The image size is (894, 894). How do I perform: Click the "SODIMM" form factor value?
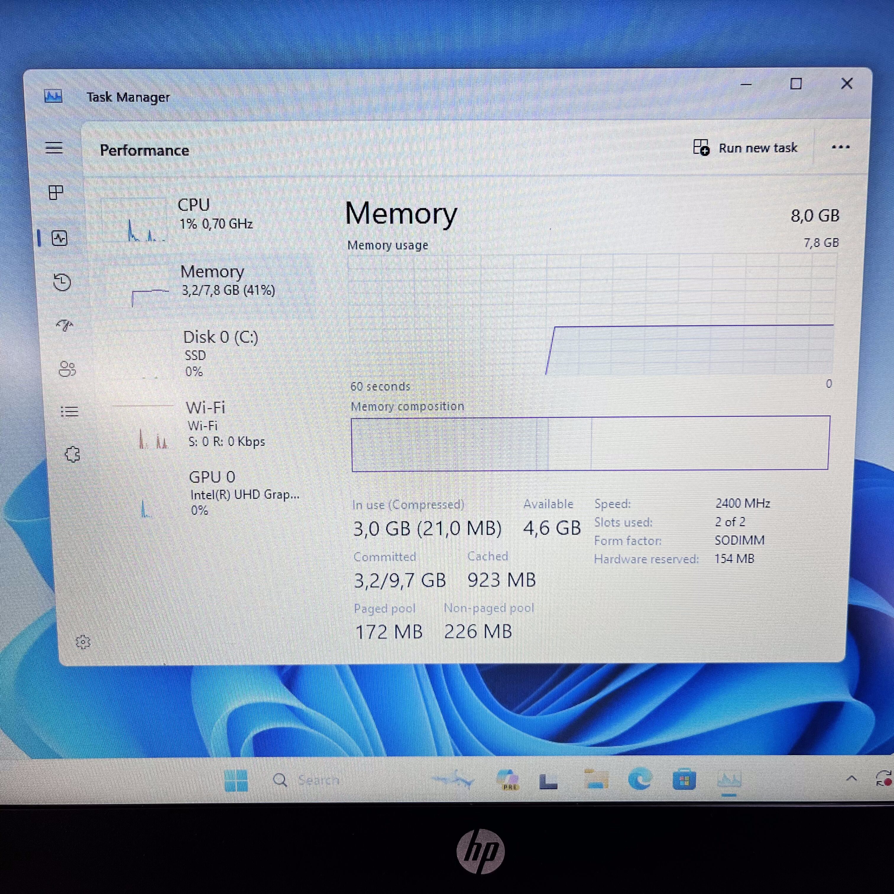click(x=739, y=540)
